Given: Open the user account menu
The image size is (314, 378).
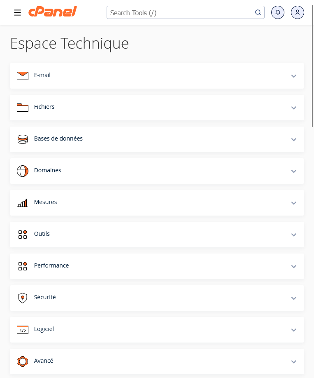Looking at the screenshot, I should [x=298, y=13].
